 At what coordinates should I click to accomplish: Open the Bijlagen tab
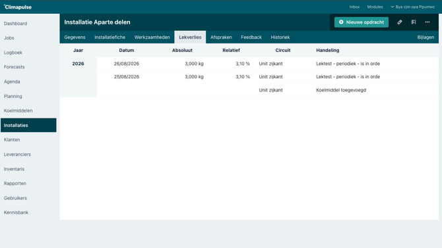coord(426,37)
